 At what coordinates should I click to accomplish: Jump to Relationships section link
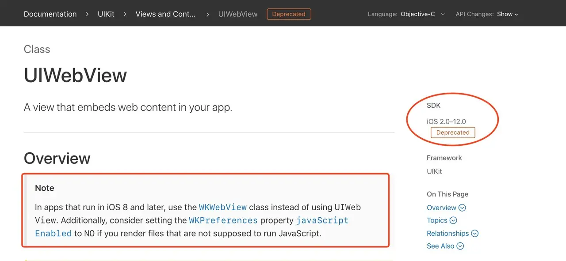(x=447, y=233)
